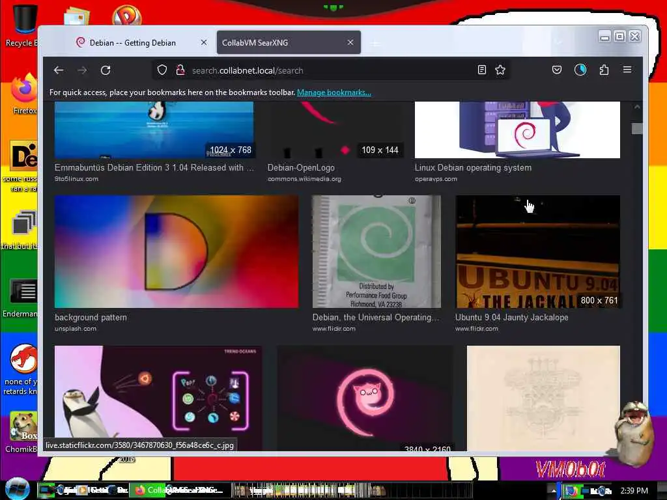Viewport: 667px width, 500px height.
Task: Click the commons.wikimedia.org source text
Action: [304, 179]
